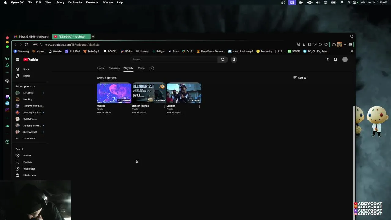Open Opera easy setup menu icon
Viewport: 391px width, 220px height.
coord(350,45)
